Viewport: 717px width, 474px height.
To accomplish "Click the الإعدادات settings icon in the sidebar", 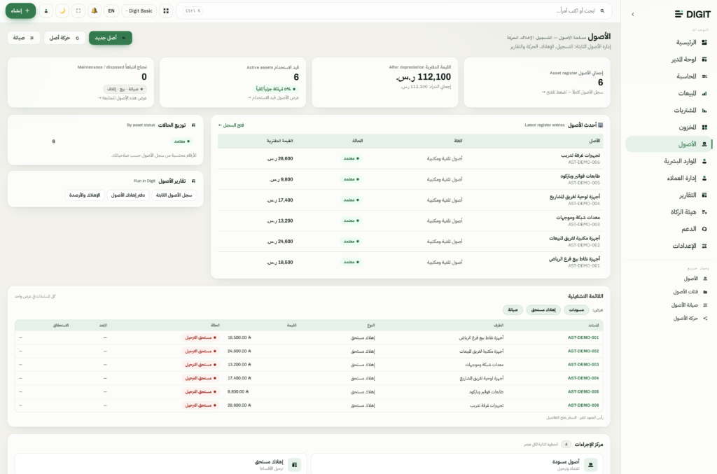I will point(704,246).
